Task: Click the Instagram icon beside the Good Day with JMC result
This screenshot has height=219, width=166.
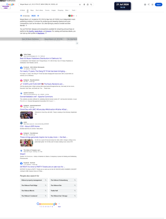Action: pos(21,106)
